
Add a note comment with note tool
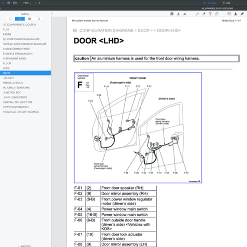pyautogui.click(x=229, y=14)
